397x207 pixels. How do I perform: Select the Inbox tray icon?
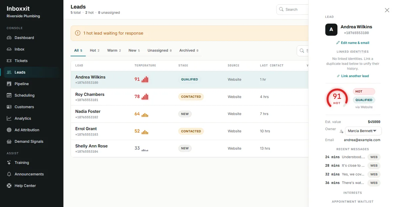[x=9, y=49]
